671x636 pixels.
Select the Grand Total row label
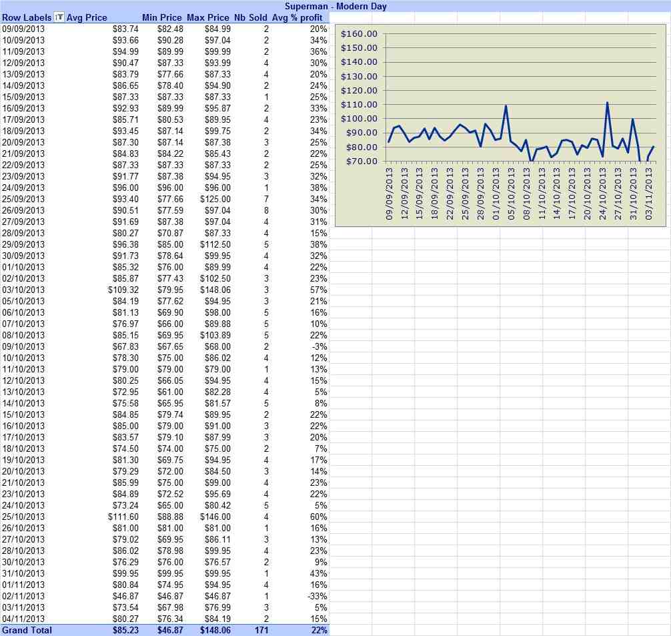click(x=27, y=631)
